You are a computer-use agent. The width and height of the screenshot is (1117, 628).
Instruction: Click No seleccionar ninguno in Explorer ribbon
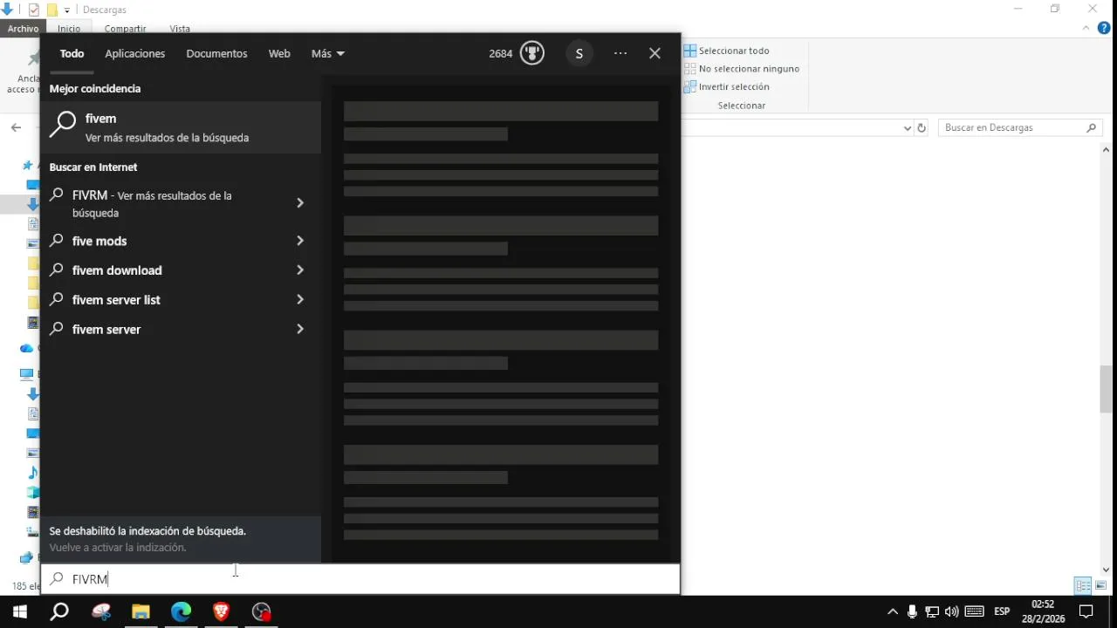pyautogui.click(x=742, y=69)
